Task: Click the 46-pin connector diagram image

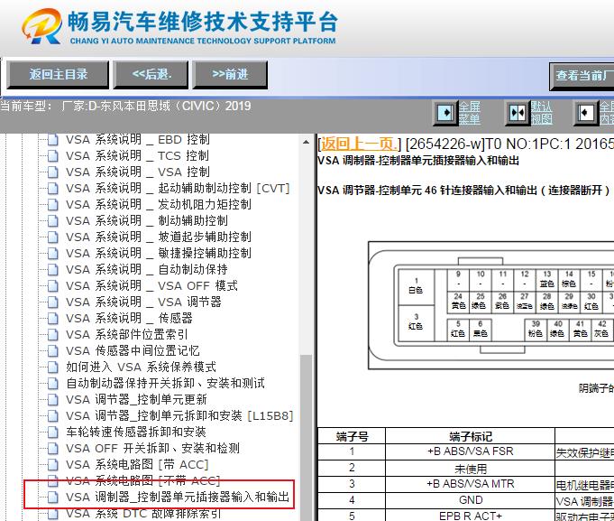Action: (x=491, y=305)
